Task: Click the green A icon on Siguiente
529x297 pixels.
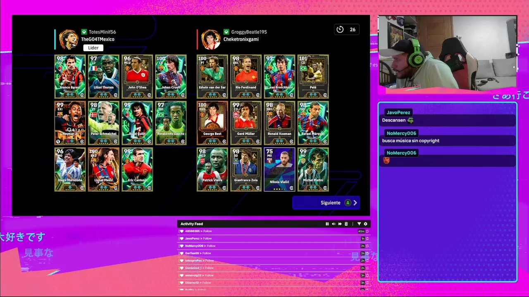Action: [348, 203]
